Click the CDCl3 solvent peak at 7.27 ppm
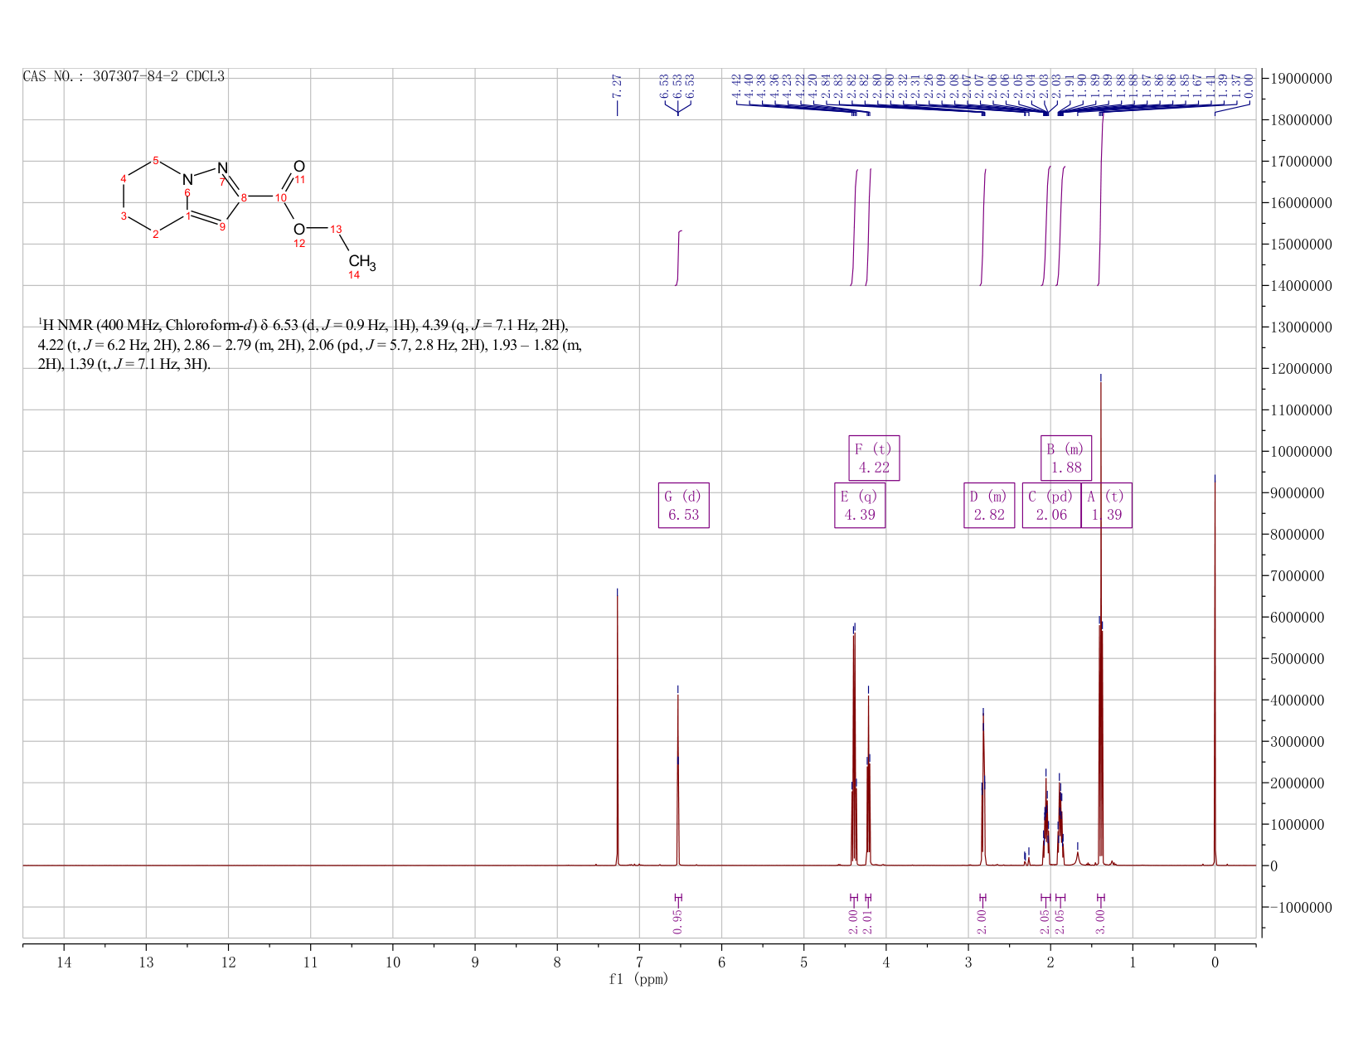Viewport: 1368px width, 1057px height. (617, 730)
